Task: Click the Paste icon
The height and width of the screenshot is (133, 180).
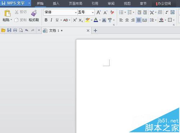Action: [x=7, y=13]
